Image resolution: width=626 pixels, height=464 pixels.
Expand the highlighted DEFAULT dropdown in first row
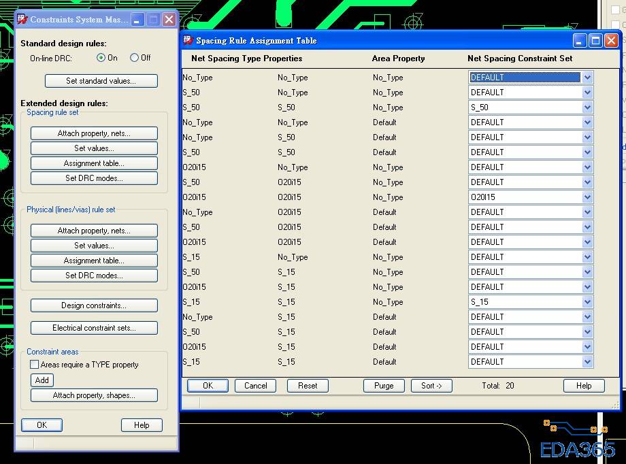pyautogui.click(x=587, y=78)
